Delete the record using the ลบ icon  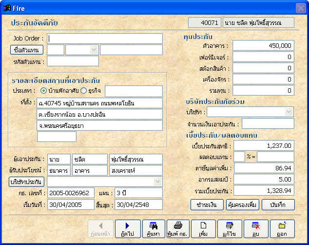coord(256,228)
